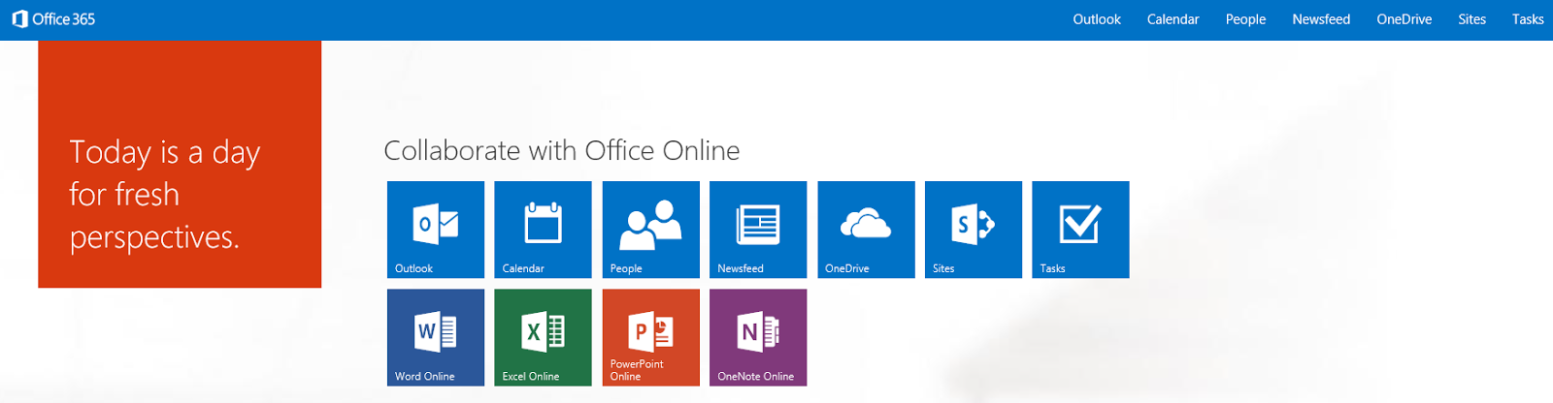The image size is (1553, 403).
Task: Go to Outlook in top navigation
Action: pyautogui.click(x=1097, y=19)
